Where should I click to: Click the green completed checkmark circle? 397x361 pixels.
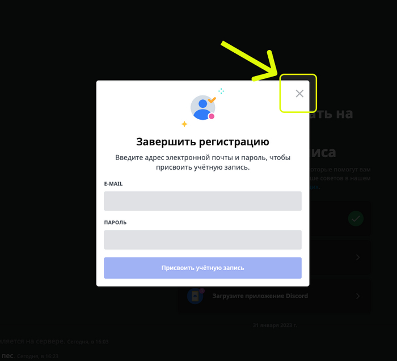pyautogui.click(x=356, y=219)
